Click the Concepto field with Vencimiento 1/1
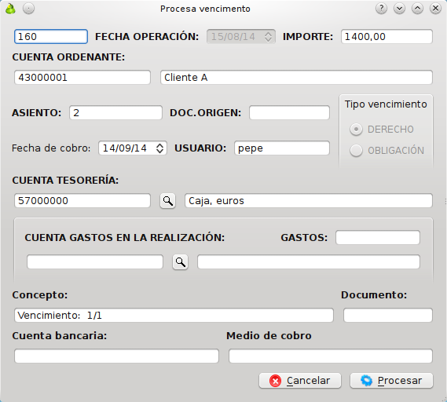The width and height of the screenshot is (447, 402). 174,315
